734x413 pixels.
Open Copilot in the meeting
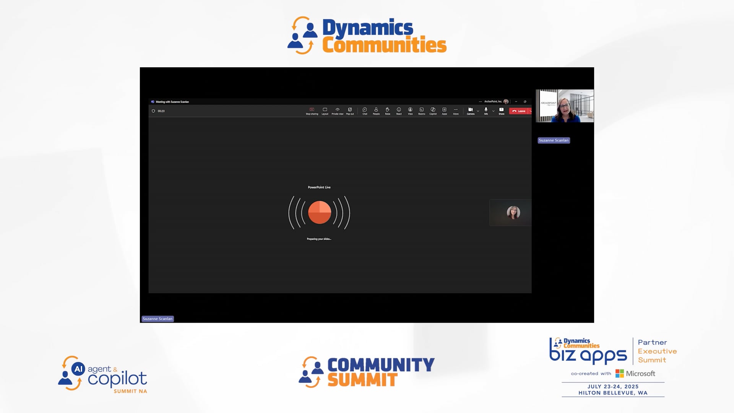pos(433,111)
